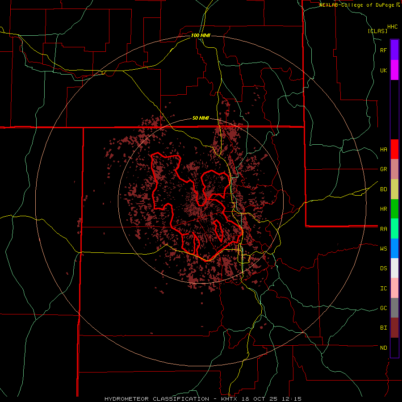Click the UK magenta legend swatch
This screenshot has width=402, height=402.
[x=394, y=70]
